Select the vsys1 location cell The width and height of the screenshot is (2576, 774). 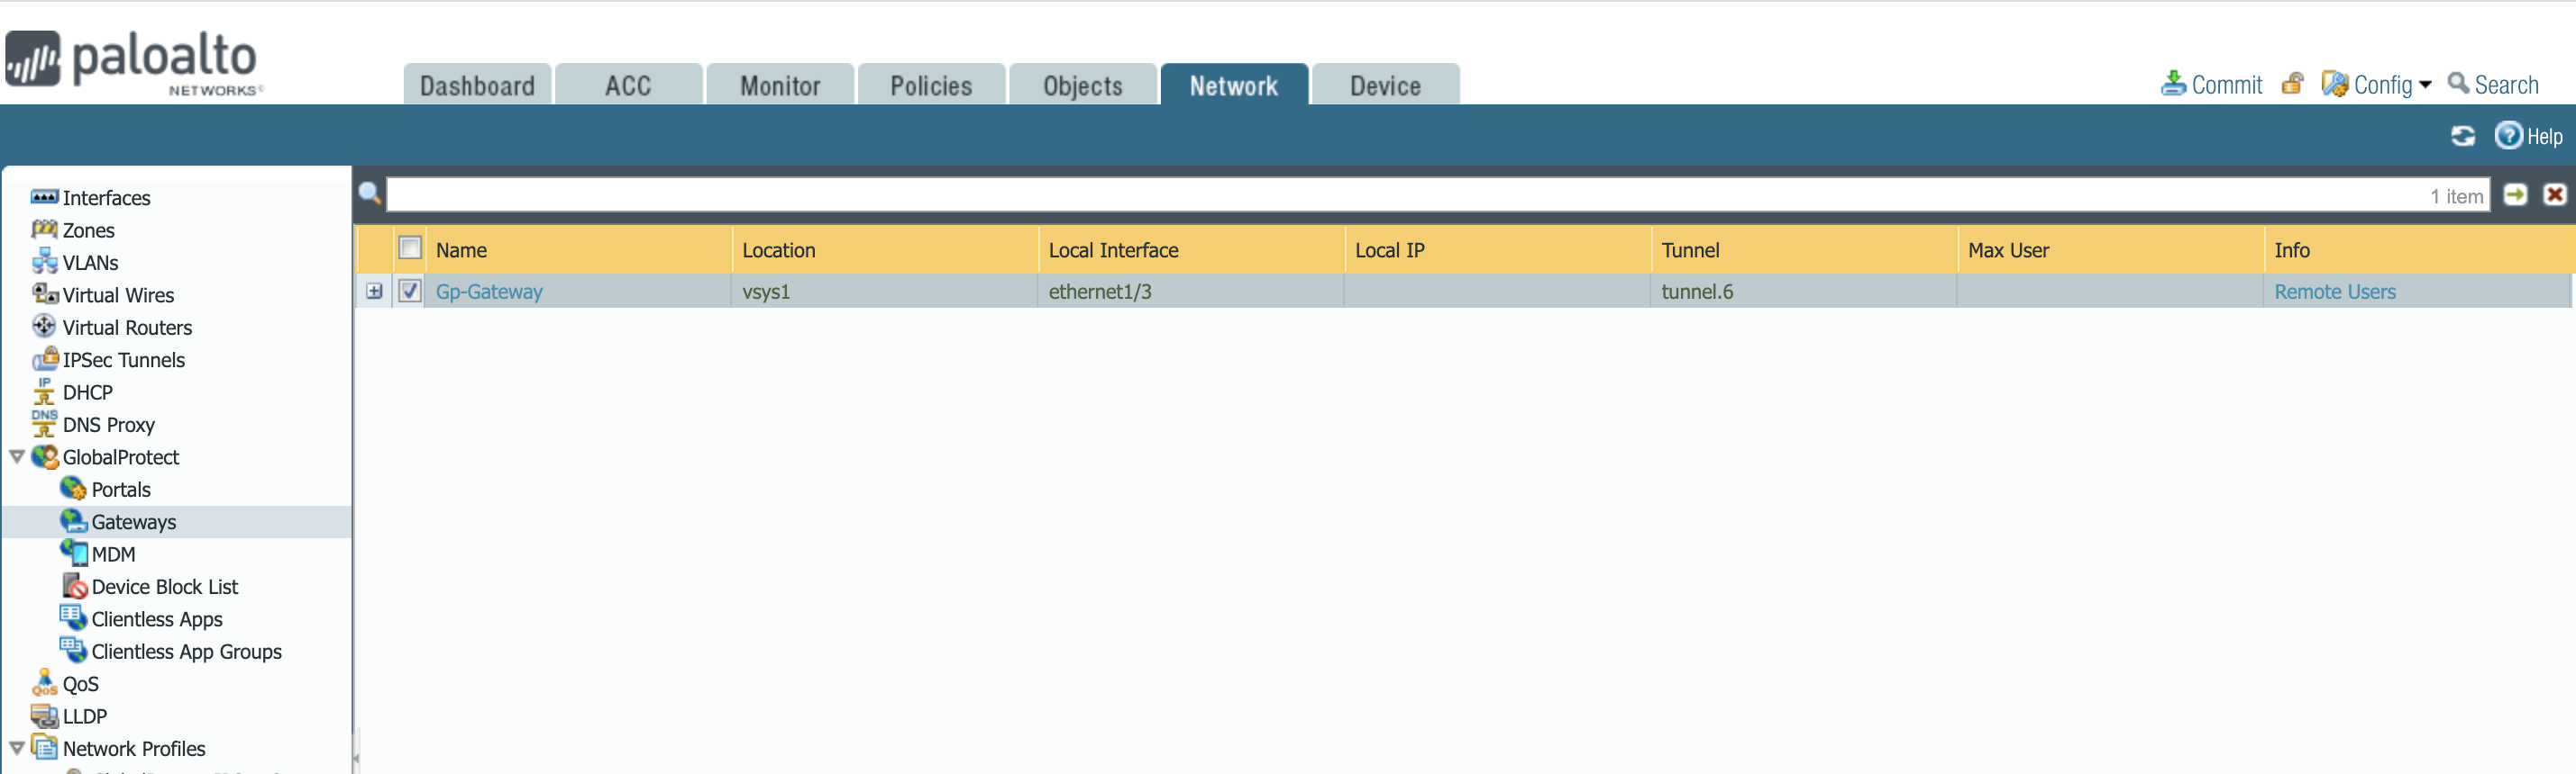[x=884, y=292]
